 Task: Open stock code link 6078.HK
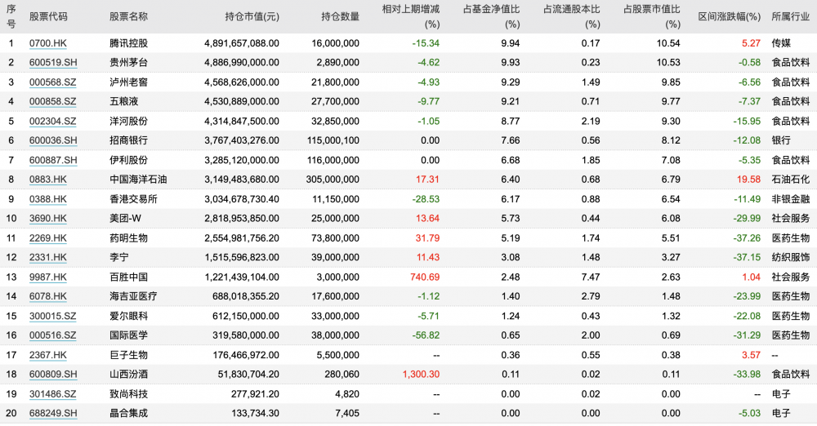[x=48, y=297]
